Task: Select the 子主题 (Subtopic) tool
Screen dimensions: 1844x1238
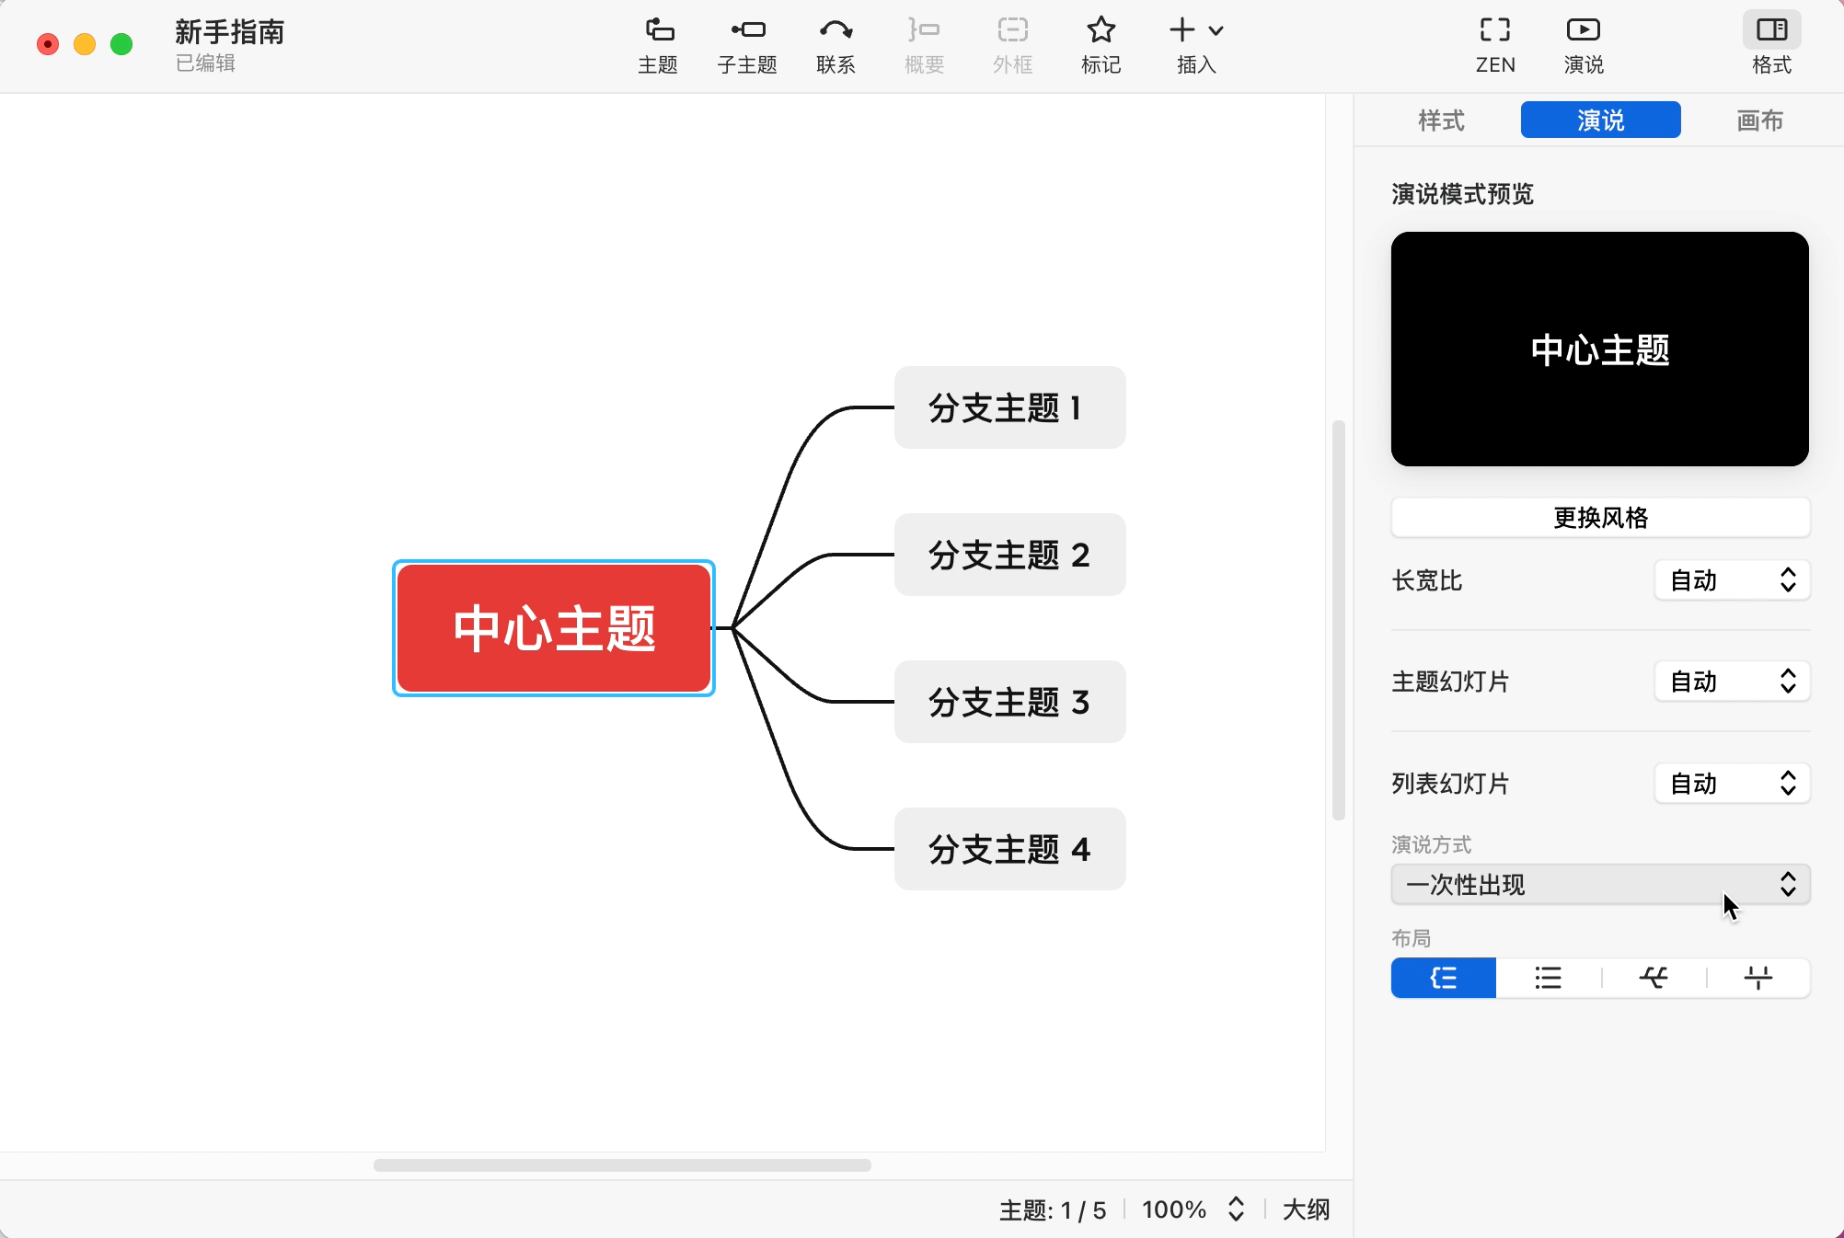Action: [x=746, y=43]
